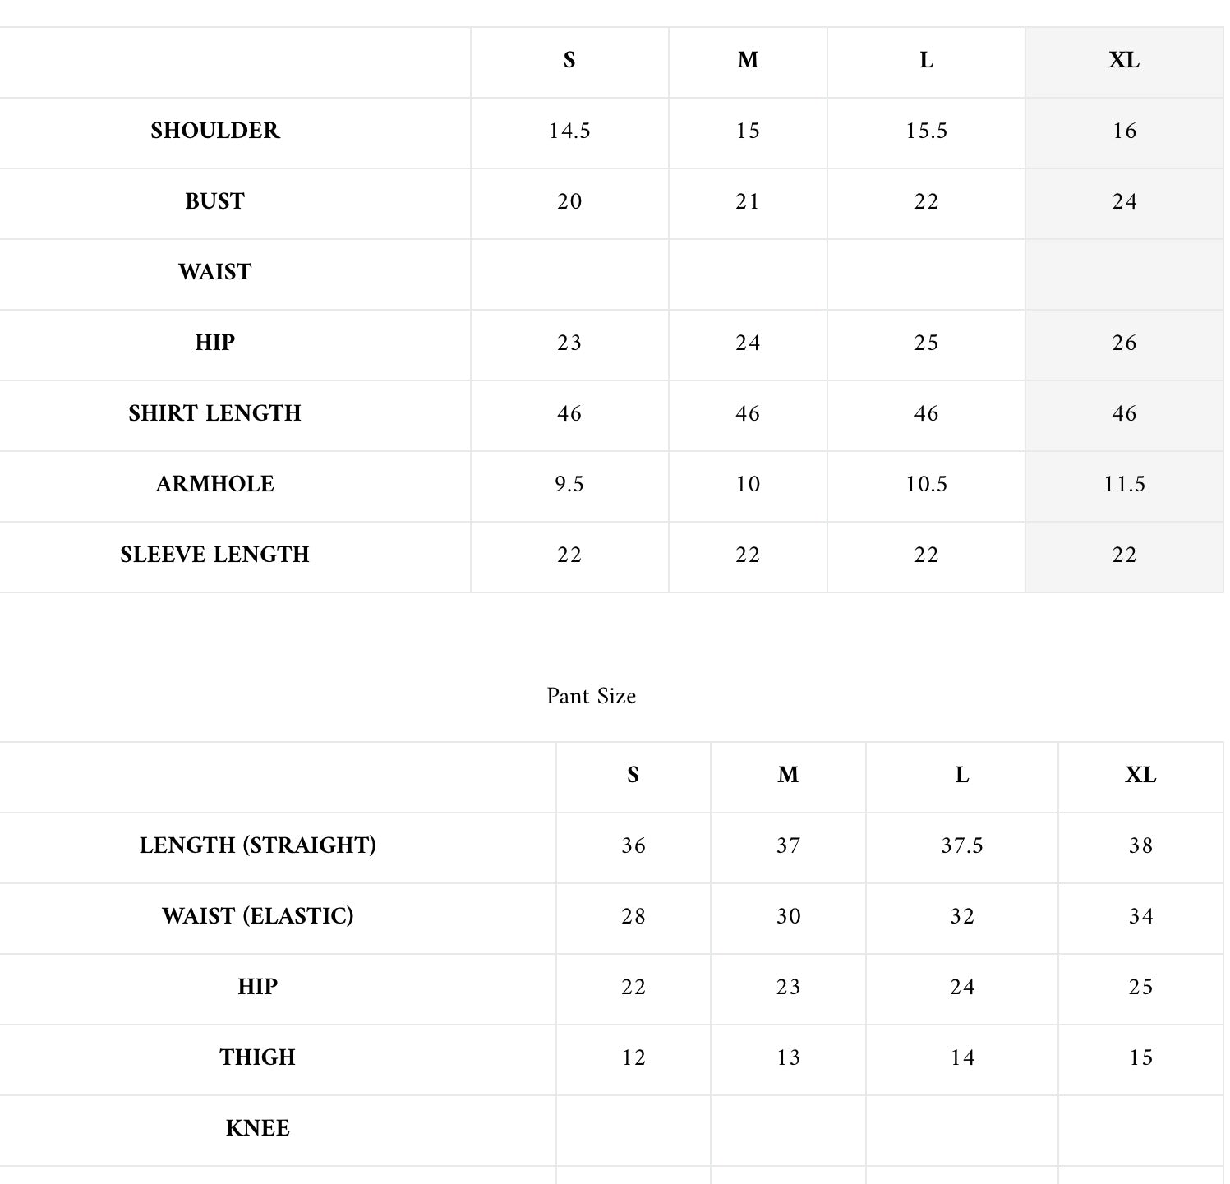Select the ARMHOLE row label

214,484
